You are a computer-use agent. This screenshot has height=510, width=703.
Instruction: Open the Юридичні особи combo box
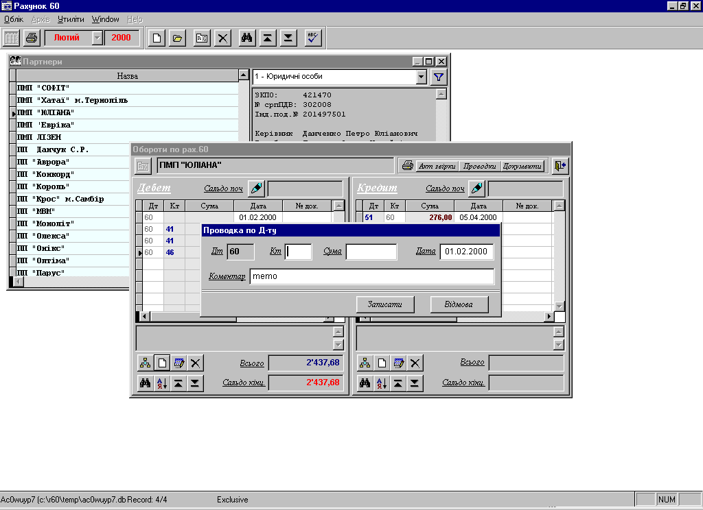coord(421,77)
